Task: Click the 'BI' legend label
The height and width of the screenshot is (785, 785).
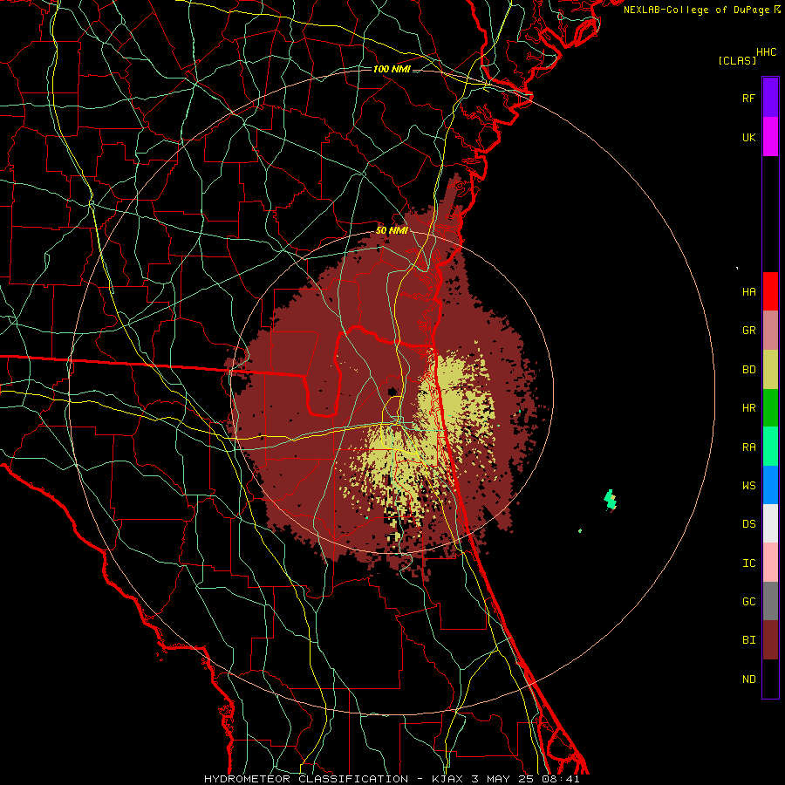Action: [748, 640]
